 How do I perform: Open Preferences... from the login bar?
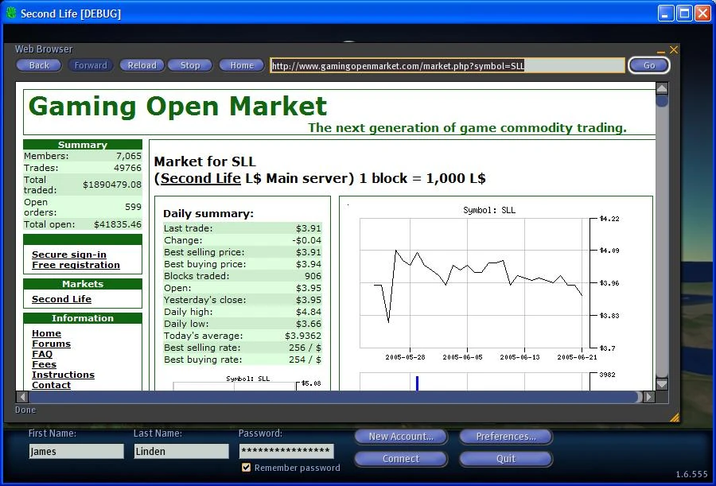point(506,436)
